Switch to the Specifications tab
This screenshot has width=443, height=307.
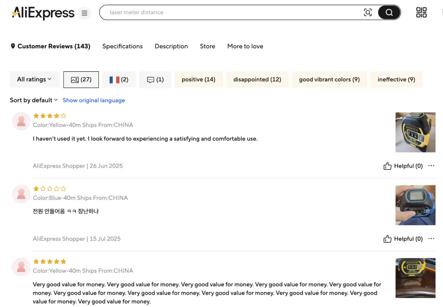[x=122, y=46]
